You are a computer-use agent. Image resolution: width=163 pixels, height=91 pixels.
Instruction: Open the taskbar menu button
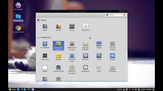pyautogui.click(x=12, y=89)
